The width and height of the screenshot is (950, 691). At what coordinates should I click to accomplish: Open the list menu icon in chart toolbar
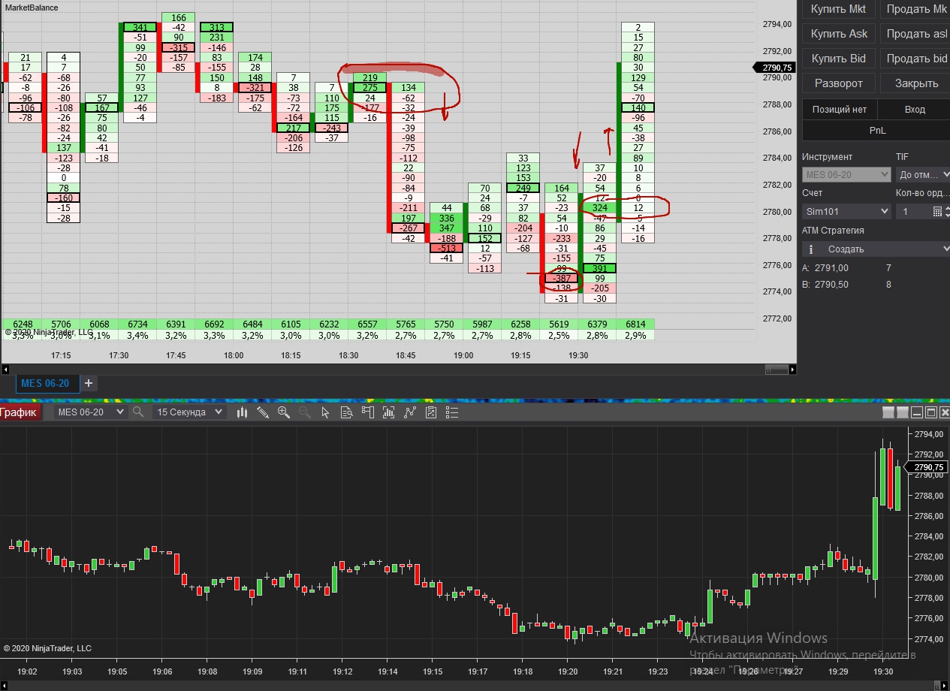click(451, 412)
